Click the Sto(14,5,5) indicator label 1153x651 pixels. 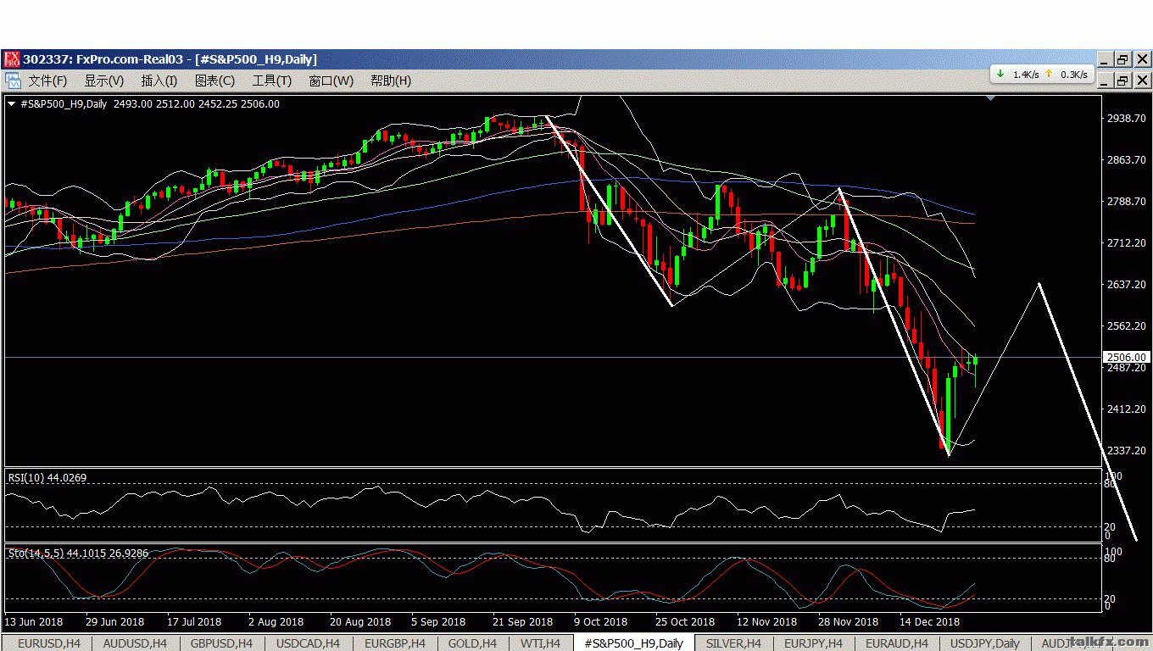[x=78, y=554]
